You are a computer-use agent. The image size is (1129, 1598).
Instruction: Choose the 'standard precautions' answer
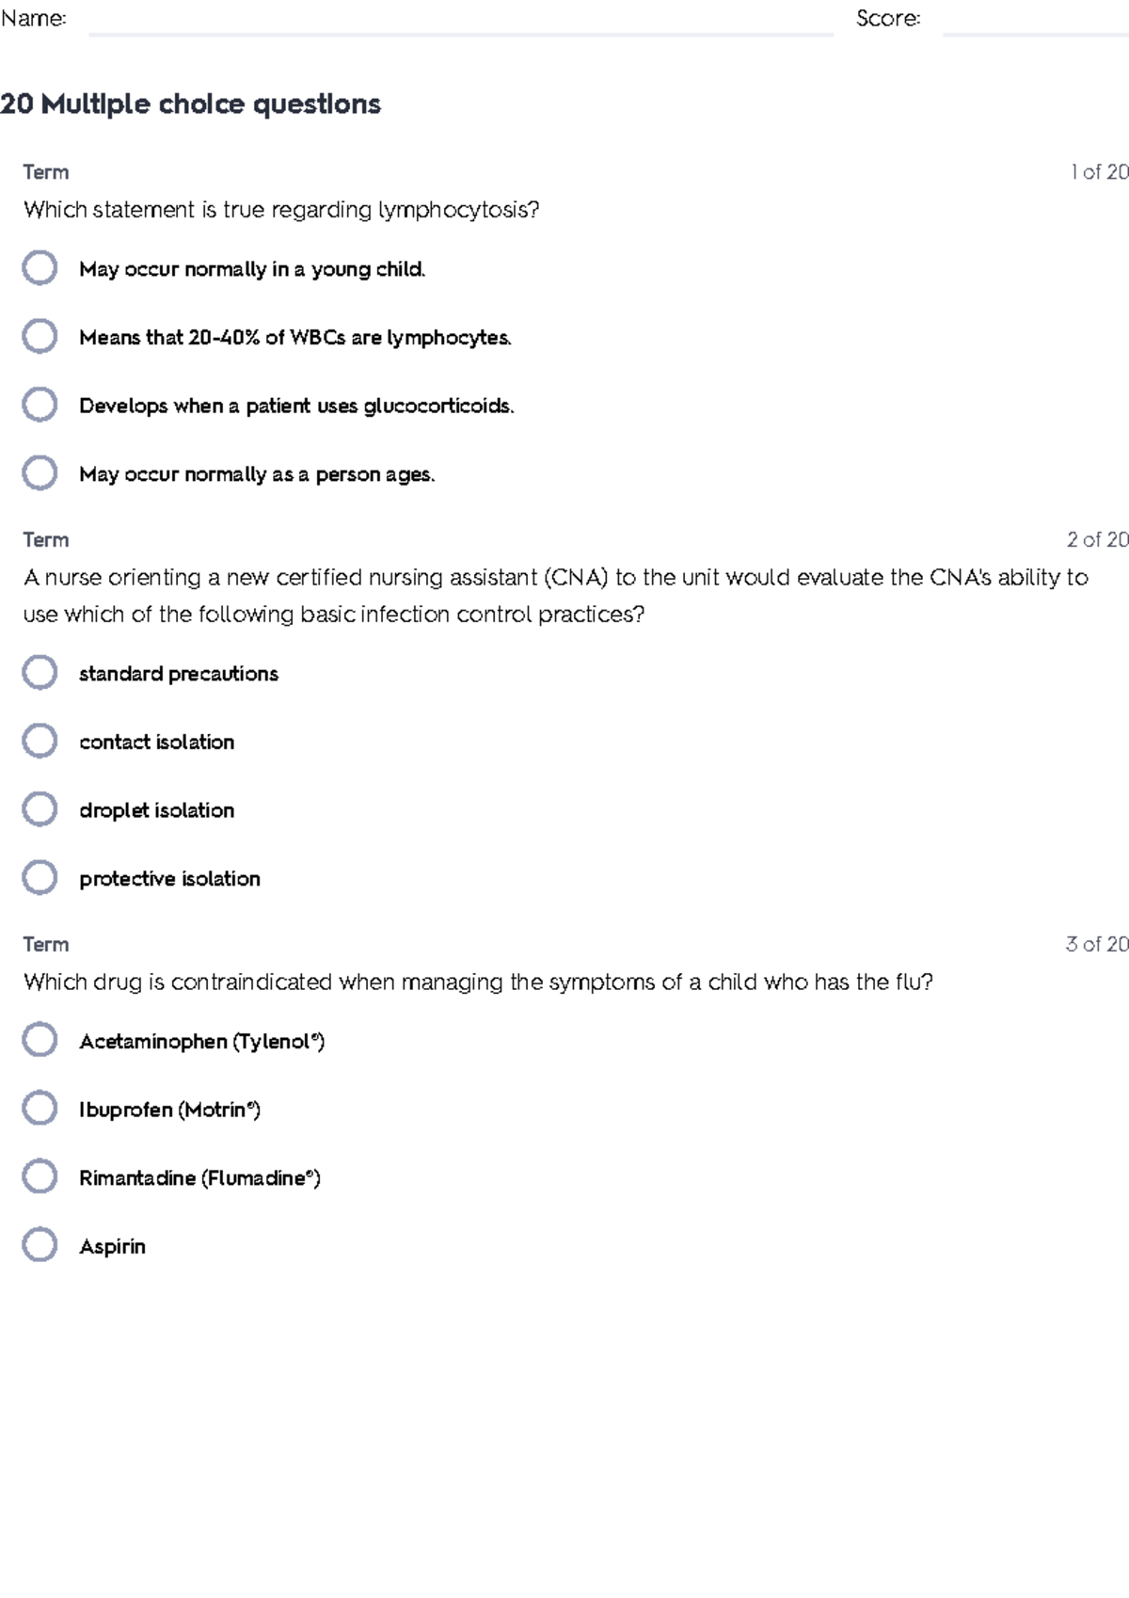40,673
